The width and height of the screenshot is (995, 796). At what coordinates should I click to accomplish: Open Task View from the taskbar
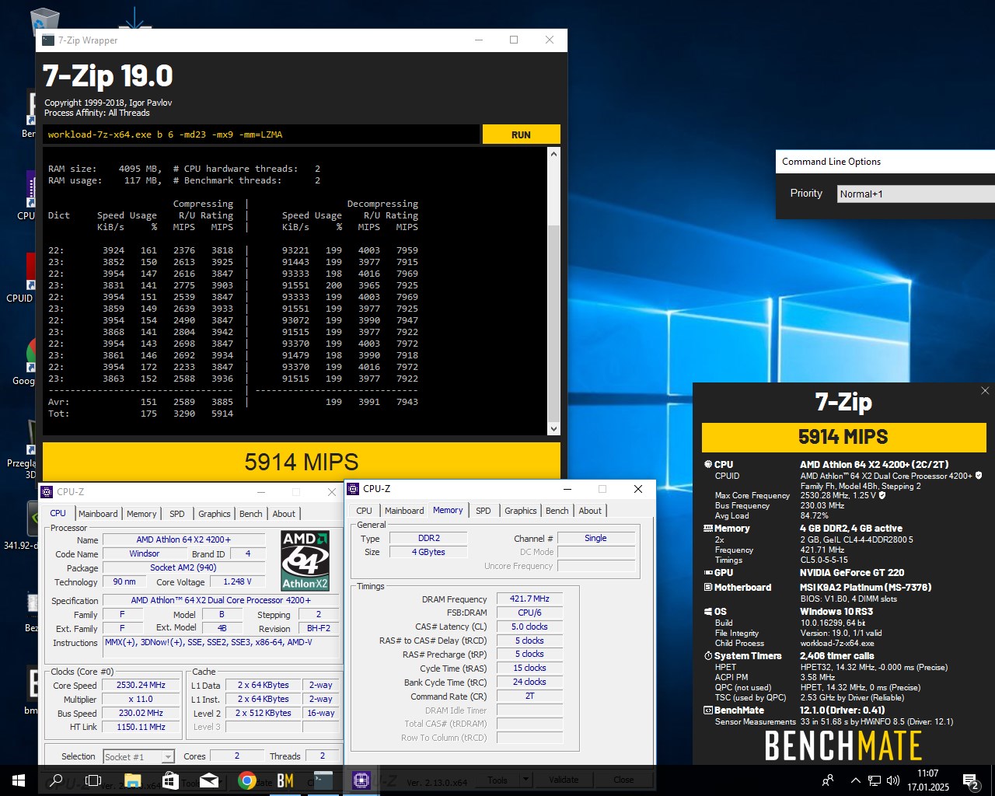point(93,780)
